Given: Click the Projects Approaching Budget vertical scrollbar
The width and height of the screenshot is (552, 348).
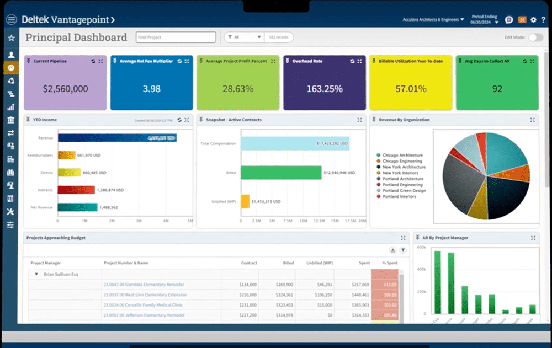Looking at the screenshot, I should [x=401, y=296].
